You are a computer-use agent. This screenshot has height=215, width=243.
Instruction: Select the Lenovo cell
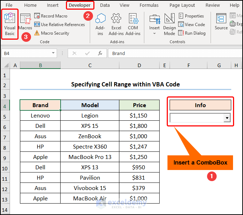(40, 116)
